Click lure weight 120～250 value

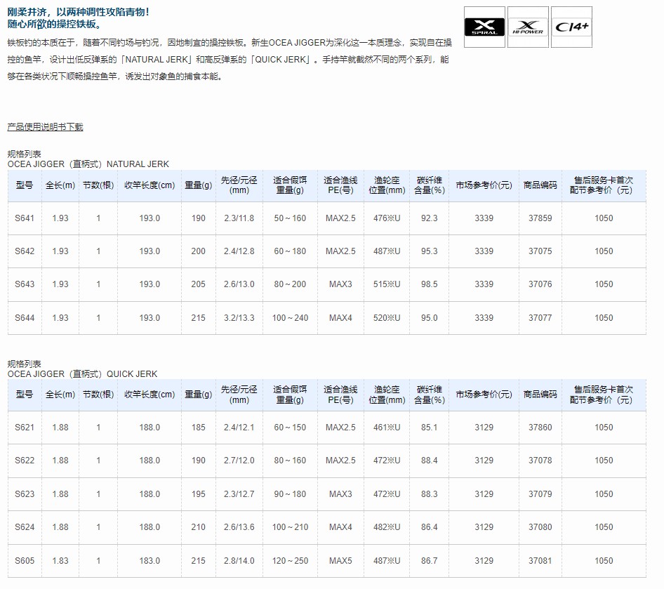click(290, 561)
